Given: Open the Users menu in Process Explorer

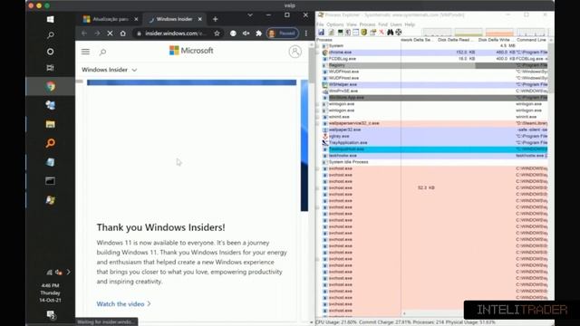Looking at the screenshot, I should pos(396,24).
